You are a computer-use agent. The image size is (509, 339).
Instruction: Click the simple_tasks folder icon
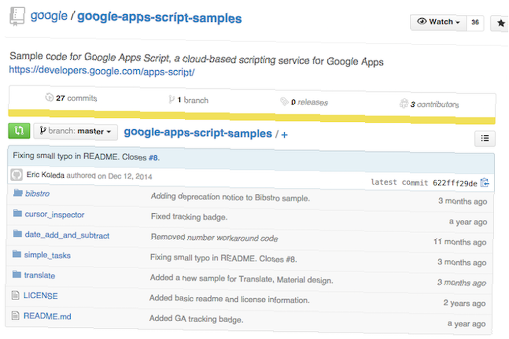(x=17, y=254)
